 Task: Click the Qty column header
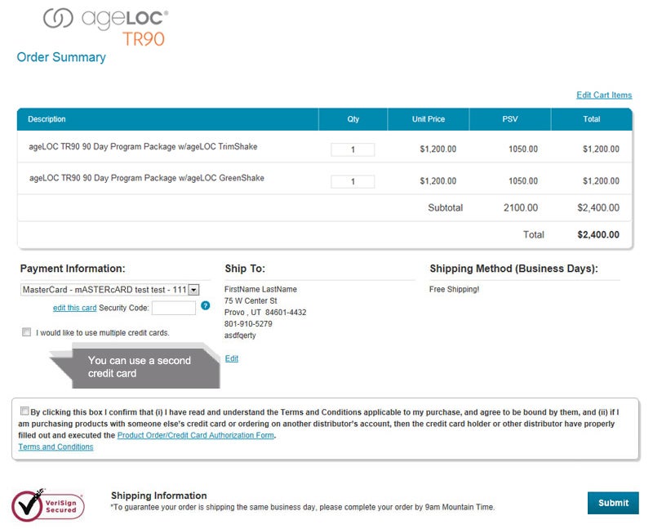coord(353,119)
